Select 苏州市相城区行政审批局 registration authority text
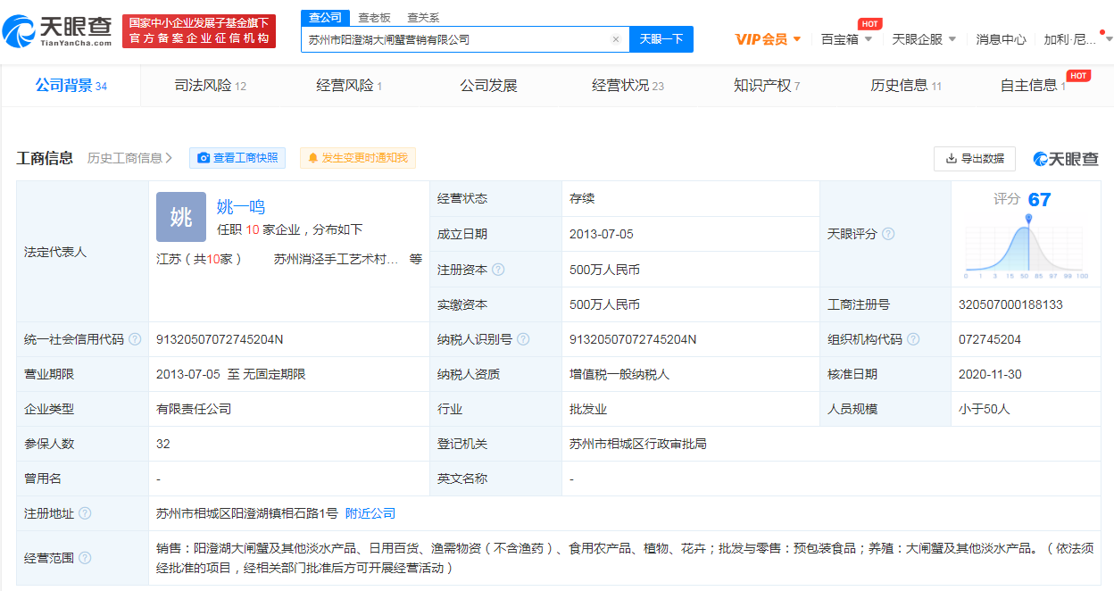 638,444
